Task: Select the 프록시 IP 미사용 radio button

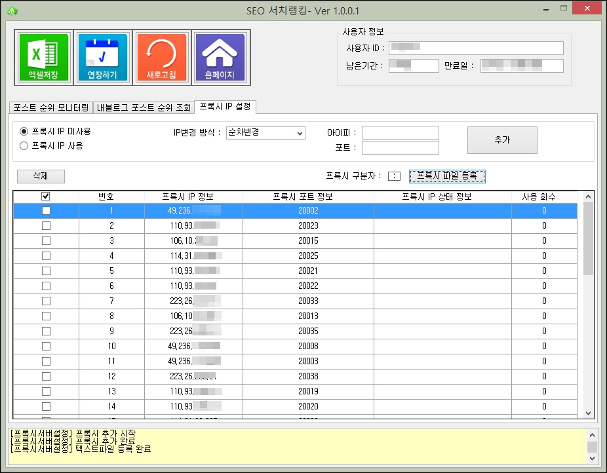Action: 24,131
